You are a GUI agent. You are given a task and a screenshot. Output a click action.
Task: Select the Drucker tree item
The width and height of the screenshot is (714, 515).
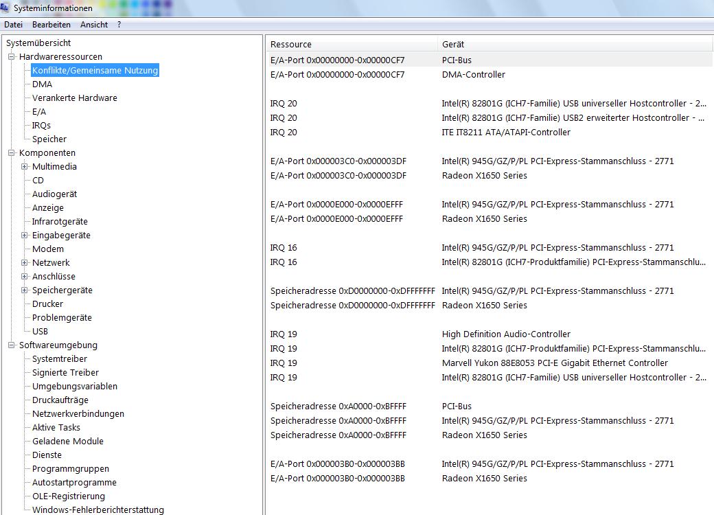[47, 304]
